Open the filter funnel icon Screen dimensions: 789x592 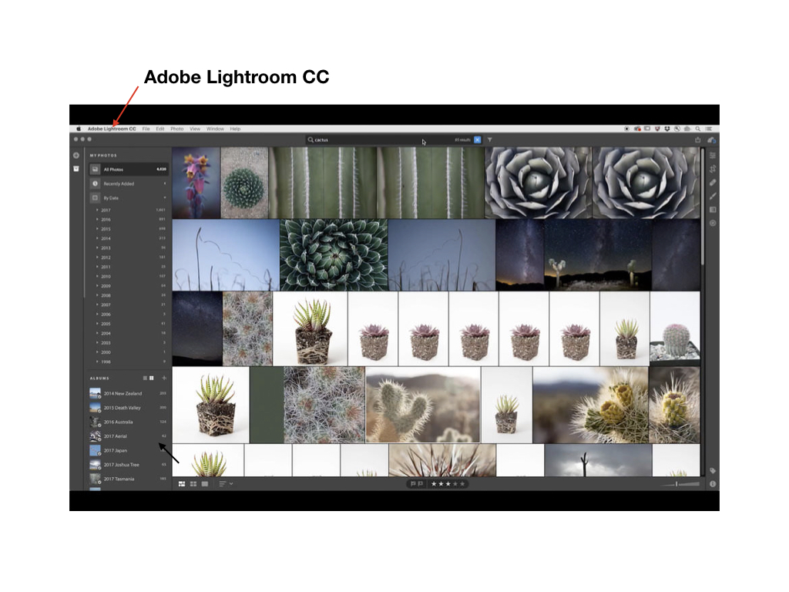tap(489, 140)
